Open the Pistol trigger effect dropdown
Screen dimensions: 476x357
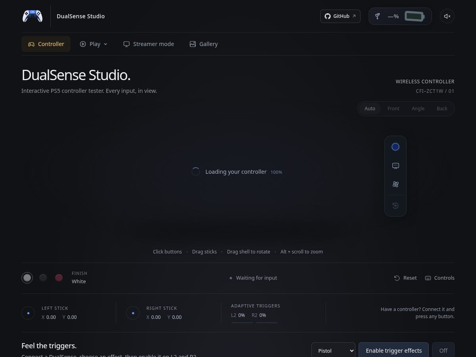(333, 351)
